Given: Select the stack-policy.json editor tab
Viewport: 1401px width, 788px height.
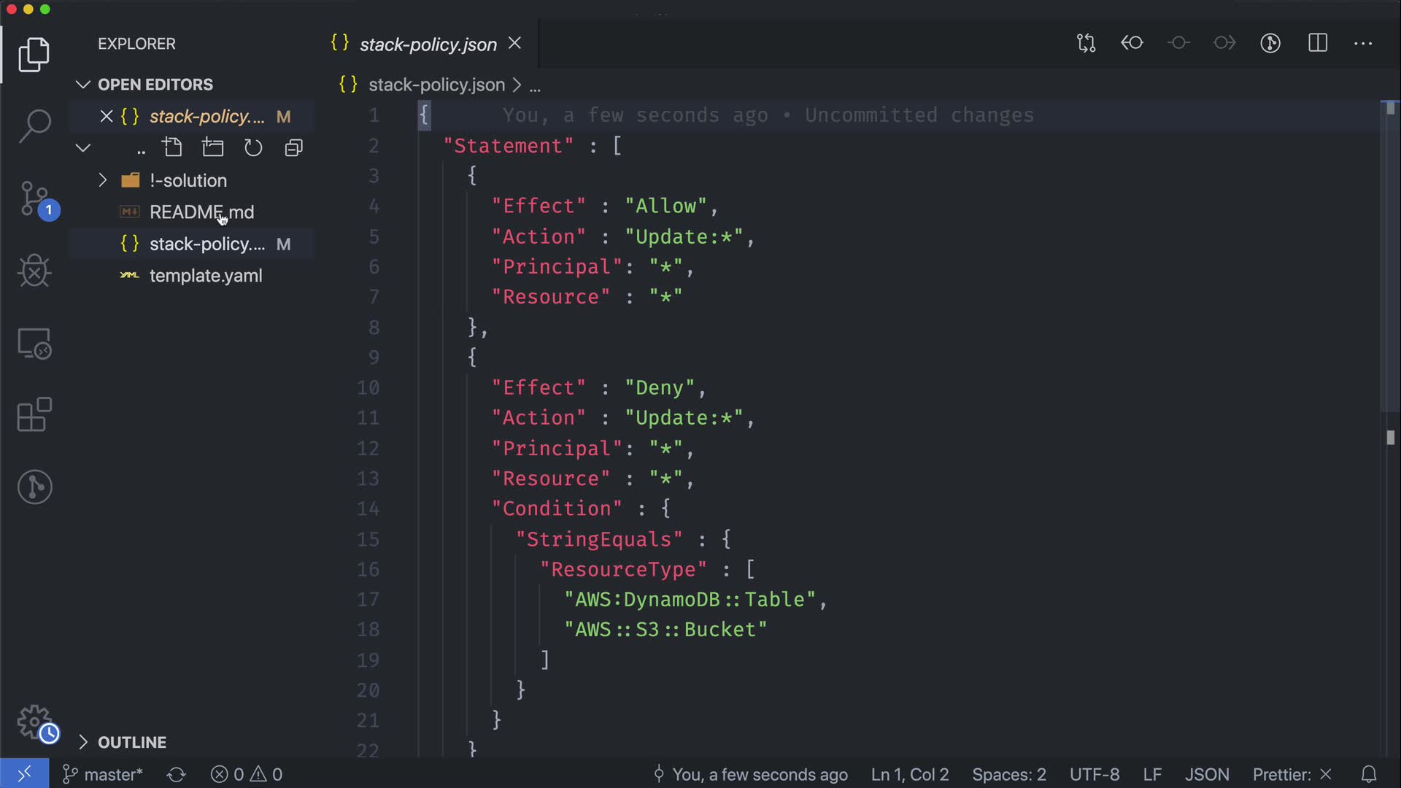Looking at the screenshot, I should coord(428,45).
